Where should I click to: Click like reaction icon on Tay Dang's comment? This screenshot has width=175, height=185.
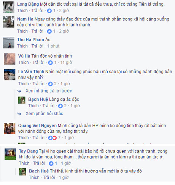(x=51, y=163)
